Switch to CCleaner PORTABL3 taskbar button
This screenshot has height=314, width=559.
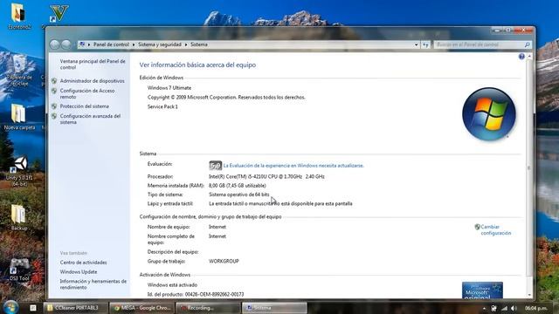(x=76, y=308)
